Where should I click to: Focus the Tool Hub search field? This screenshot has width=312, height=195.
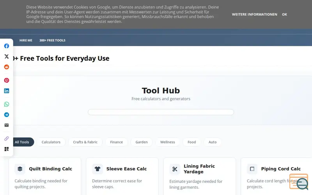click(x=161, y=112)
